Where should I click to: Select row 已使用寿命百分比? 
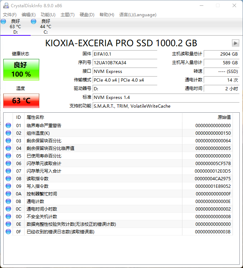[x=118, y=156]
